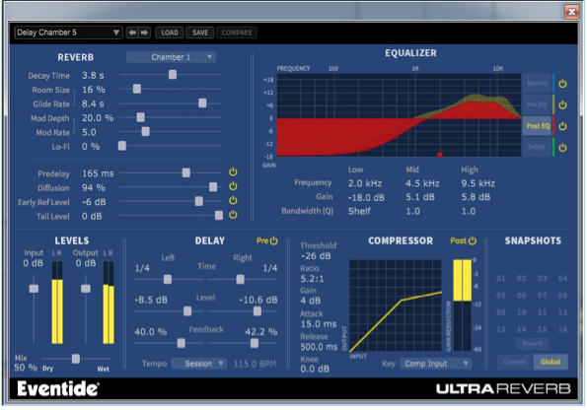Click the Left delay Time slider handle
The width and height of the screenshot is (587, 410).
click(168, 279)
